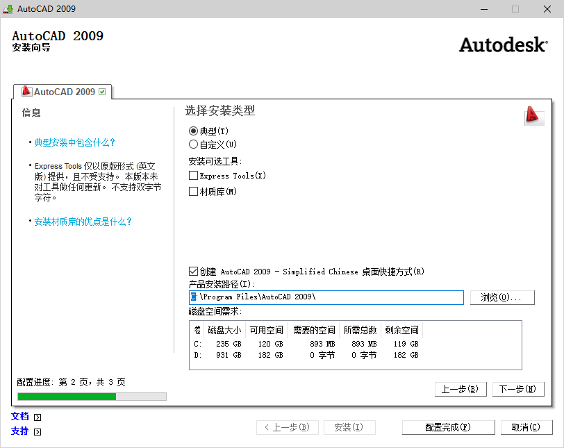
Task: Click the page icon next to 文档
Action: pyautogui.click(x=36, y=417)
